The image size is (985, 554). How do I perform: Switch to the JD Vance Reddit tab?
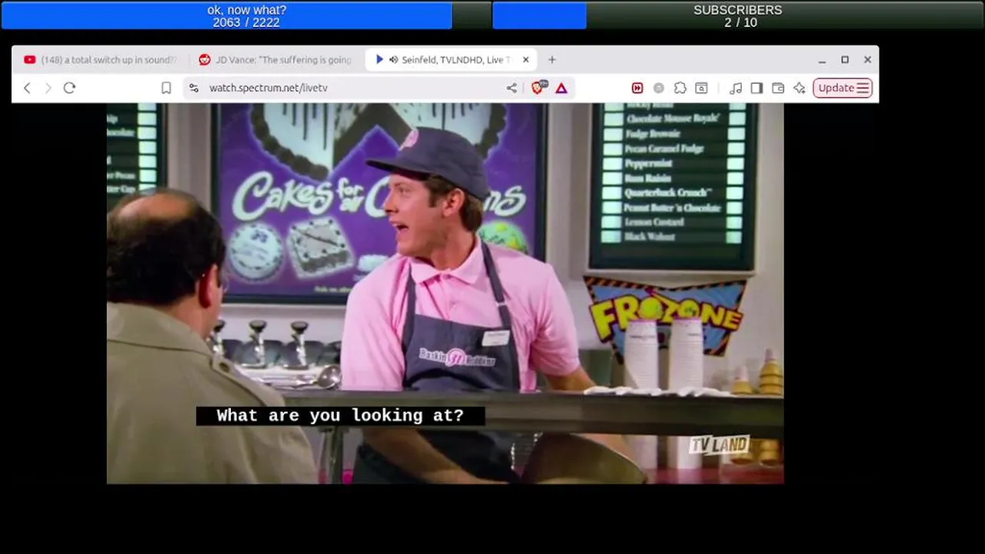click(275, 59)
